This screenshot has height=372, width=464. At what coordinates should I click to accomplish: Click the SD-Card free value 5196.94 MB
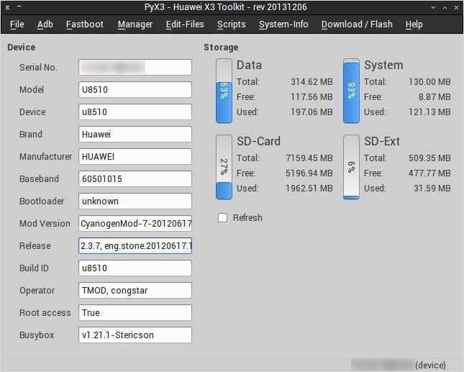[x=309, y=173]
